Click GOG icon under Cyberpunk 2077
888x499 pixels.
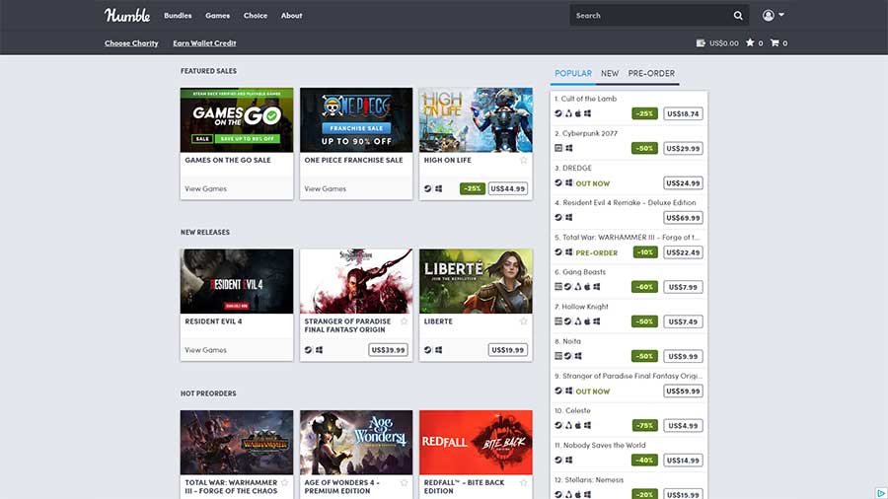[x=558, y=148]
